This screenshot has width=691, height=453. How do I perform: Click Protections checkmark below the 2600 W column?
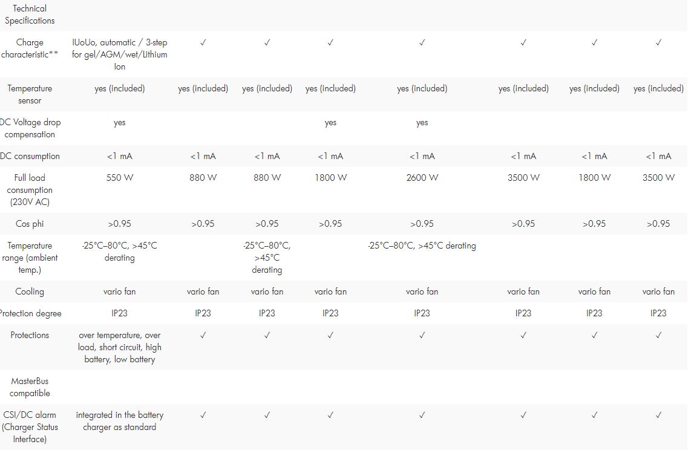[422, 335]
